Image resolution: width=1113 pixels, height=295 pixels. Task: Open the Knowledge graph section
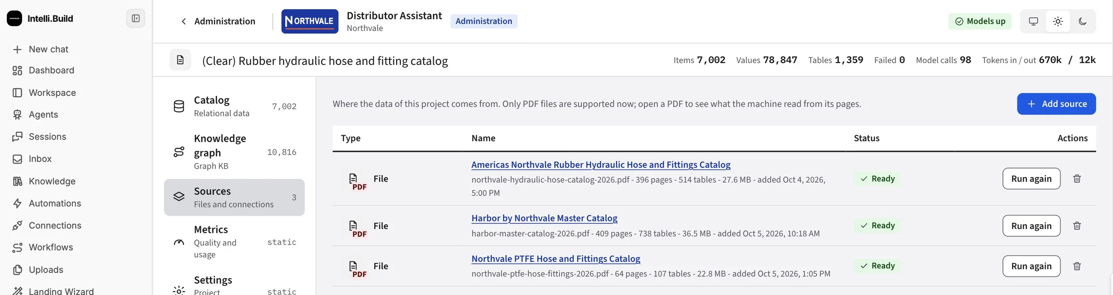point(234,152)
